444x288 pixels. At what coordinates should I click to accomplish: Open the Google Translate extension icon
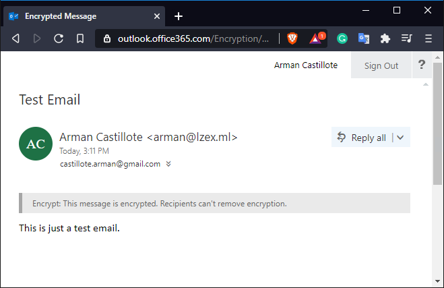(x=364, y=38)
